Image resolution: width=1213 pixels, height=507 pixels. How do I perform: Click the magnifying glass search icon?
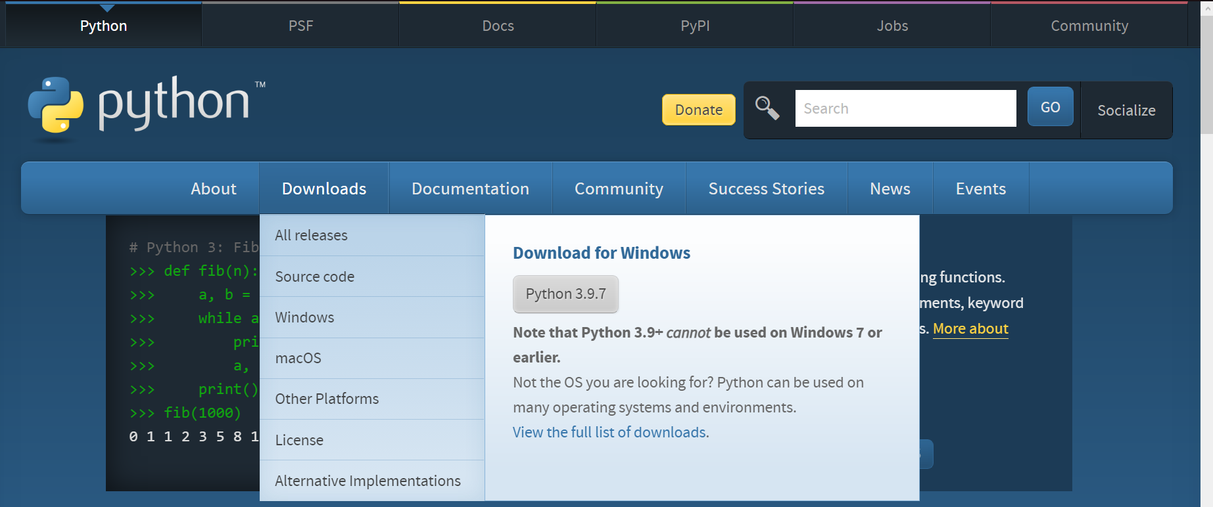[x=767, y=108]
